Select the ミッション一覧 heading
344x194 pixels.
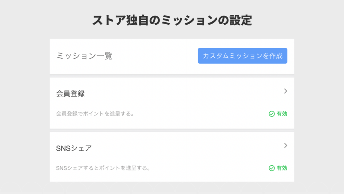pos(84,56)
